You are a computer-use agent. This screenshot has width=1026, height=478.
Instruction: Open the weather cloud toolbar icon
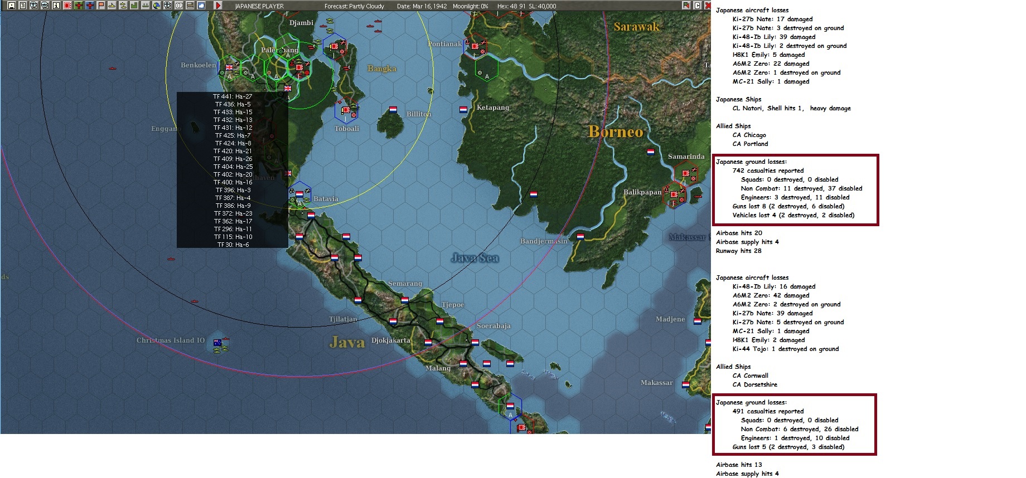pyautogui.click(x=201, y=6)
